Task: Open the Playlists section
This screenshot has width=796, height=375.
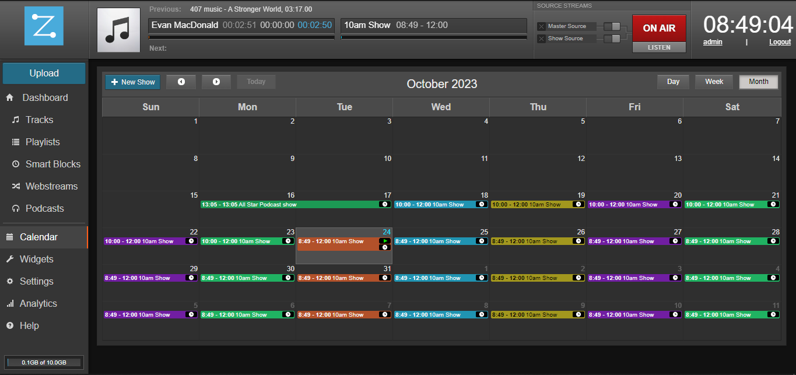Action: 43,142
